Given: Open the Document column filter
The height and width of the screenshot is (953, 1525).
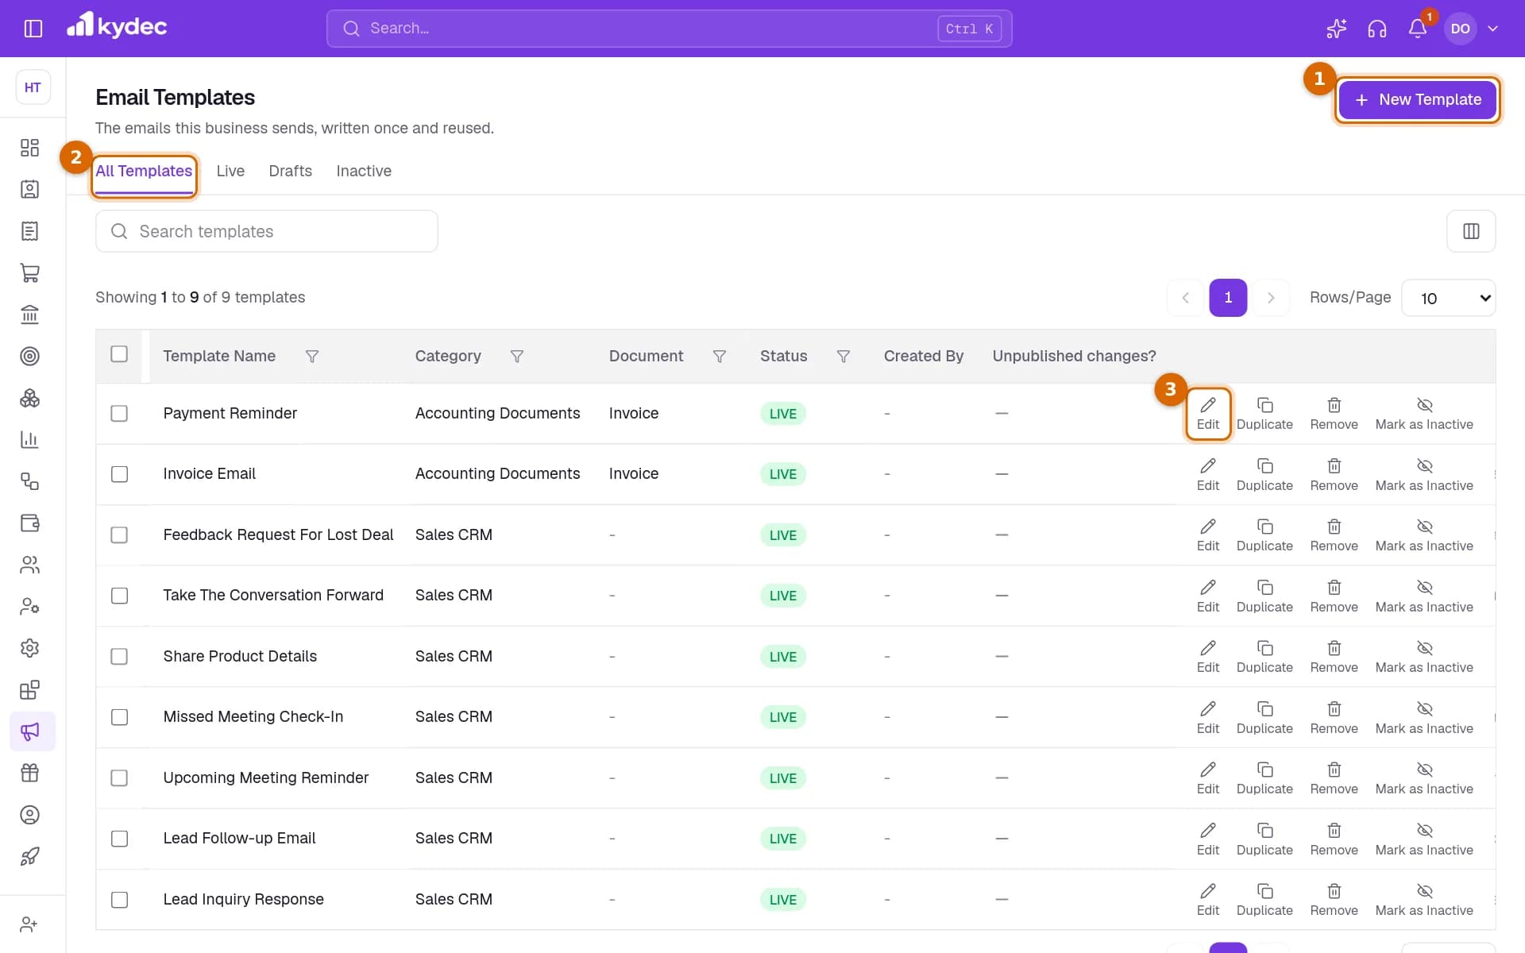Looking at the screenshot, I should [x=720, y=357].
